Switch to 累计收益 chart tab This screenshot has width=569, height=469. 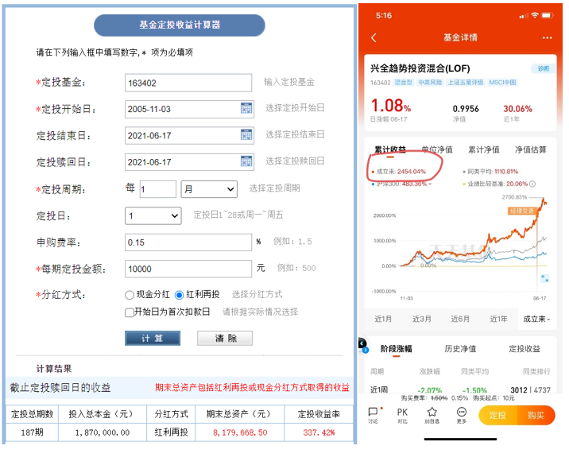(x=390, y=149)
